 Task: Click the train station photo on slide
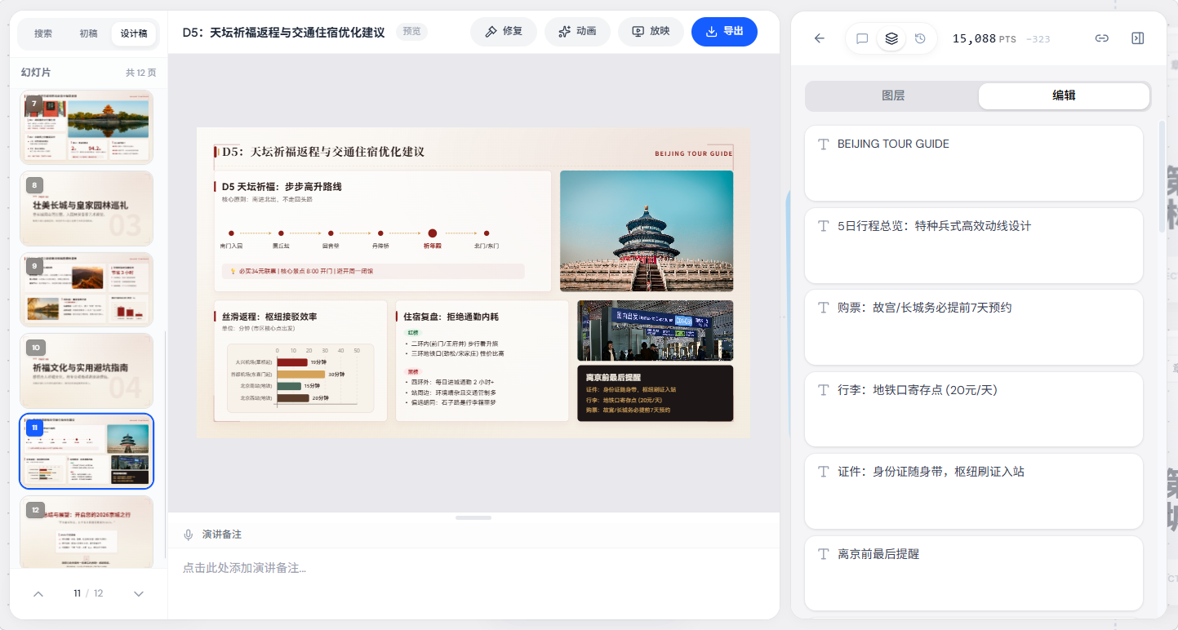pos(655,331)
